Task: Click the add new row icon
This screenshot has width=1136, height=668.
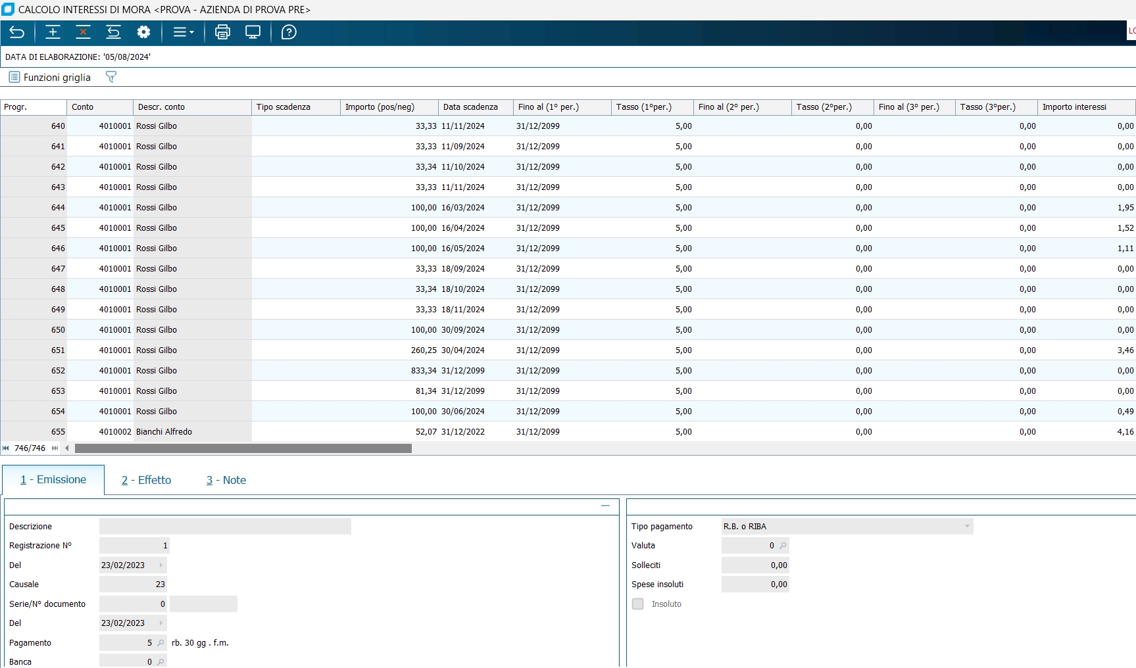Action: [53, 32]
